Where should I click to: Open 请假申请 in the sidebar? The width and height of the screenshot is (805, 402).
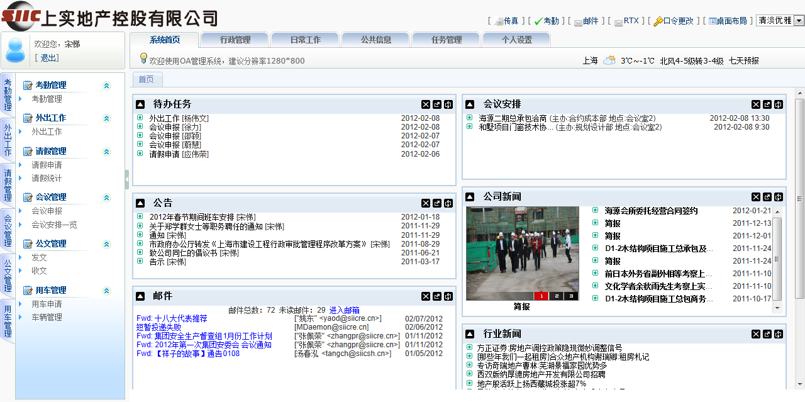(47, 165)
